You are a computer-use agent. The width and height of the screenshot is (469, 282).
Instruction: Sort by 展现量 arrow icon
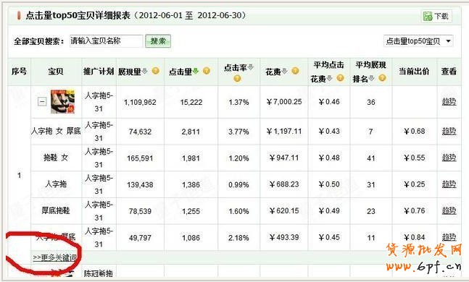coord(145,71)
